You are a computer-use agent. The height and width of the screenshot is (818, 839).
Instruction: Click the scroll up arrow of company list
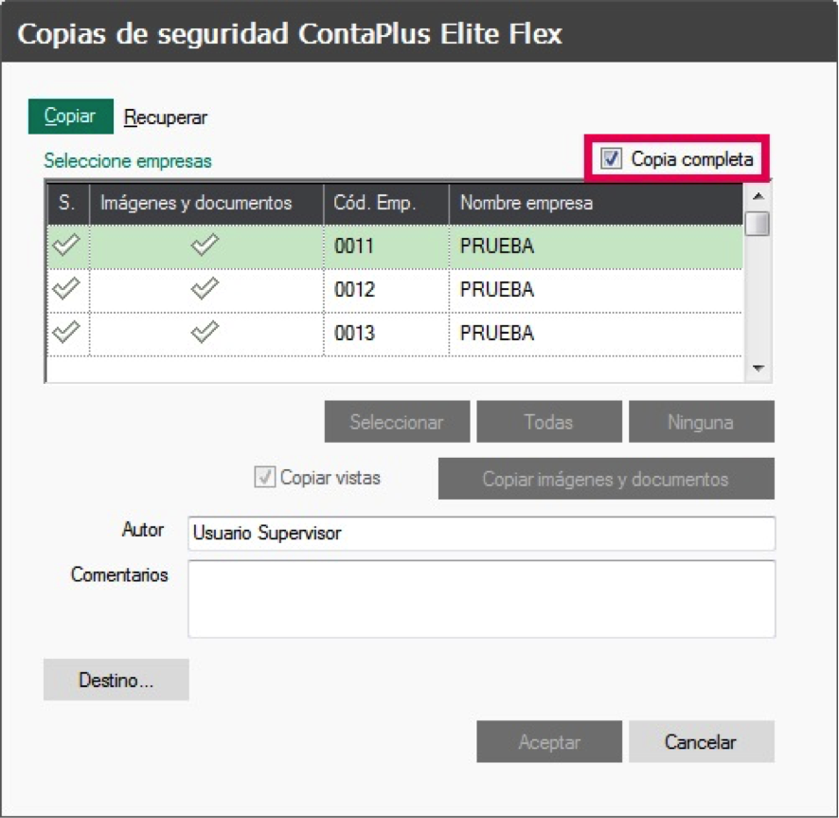click(758, 196)
